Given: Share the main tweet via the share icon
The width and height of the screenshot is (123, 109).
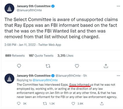Looking at the screenshot, I should tap(106, 66).
